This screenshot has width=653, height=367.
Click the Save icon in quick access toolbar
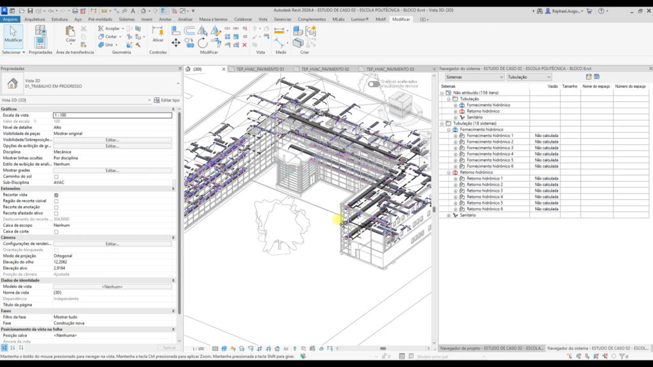pos(30,11)
